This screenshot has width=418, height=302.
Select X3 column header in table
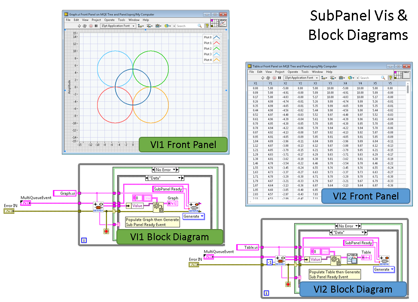tap(315, 84)
